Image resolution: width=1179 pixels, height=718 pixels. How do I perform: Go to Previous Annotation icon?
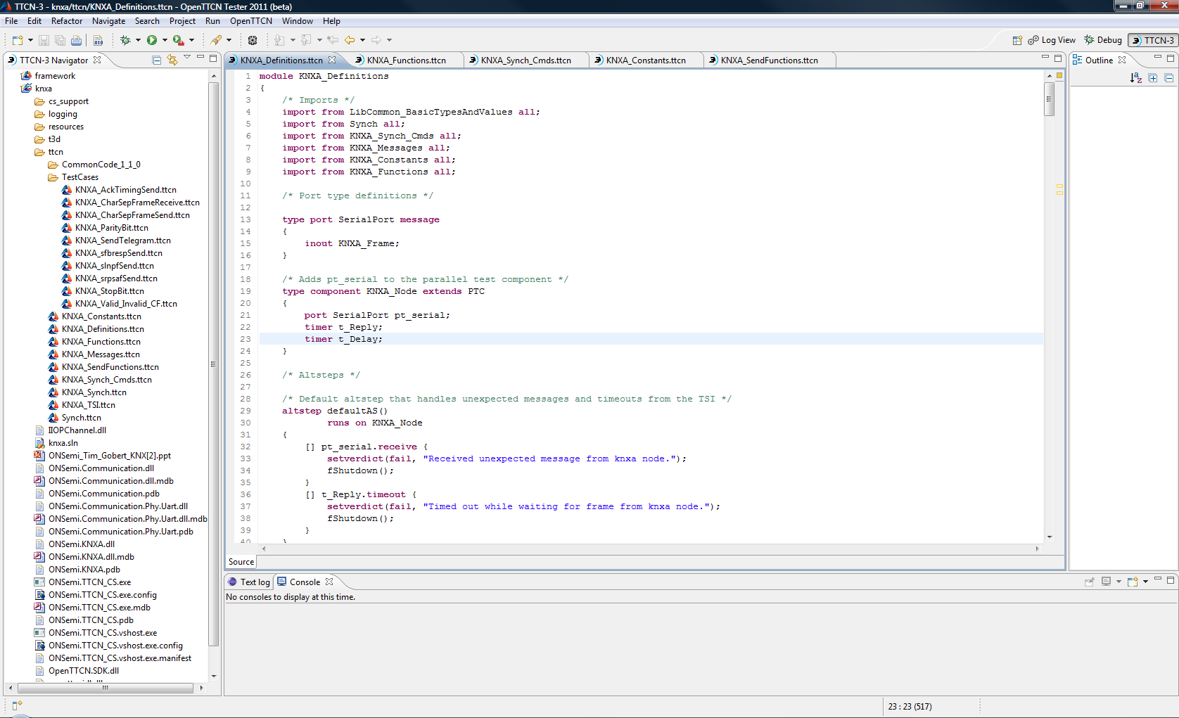pyautogui.click(x=306, y=40)
